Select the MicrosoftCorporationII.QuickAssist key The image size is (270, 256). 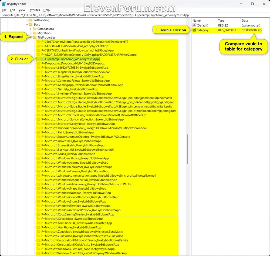tap(80, 244)
